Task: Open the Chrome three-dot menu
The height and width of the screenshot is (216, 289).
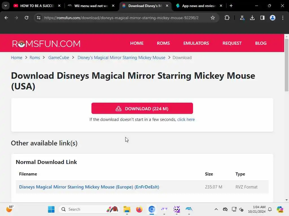Action: tap(283, 18)
